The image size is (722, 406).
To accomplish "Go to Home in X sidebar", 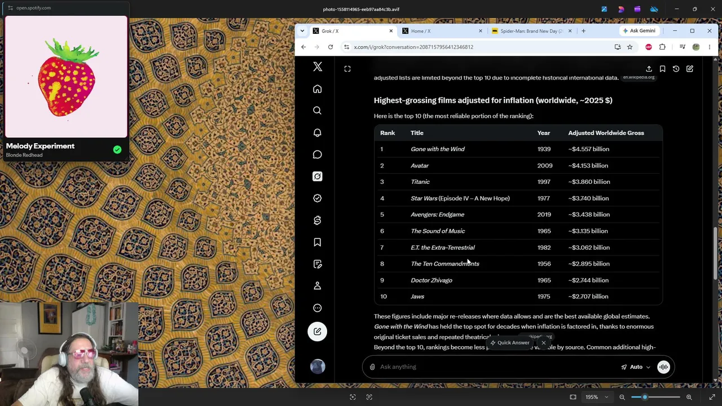I will 318,89.
